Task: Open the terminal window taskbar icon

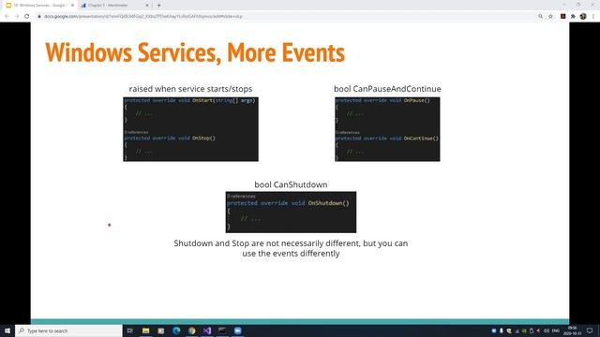Action: (x=222, y=330)
